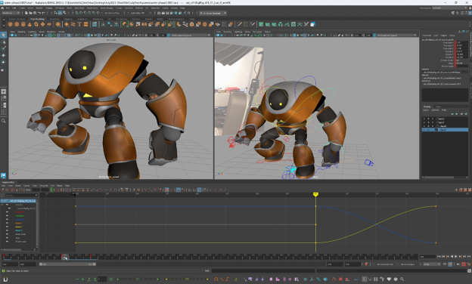
Task: Jump to the start of playback range
Action: [x=439, y=256]
